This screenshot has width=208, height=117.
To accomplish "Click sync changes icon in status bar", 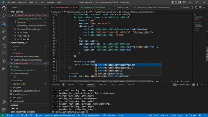I will (18, 115).
